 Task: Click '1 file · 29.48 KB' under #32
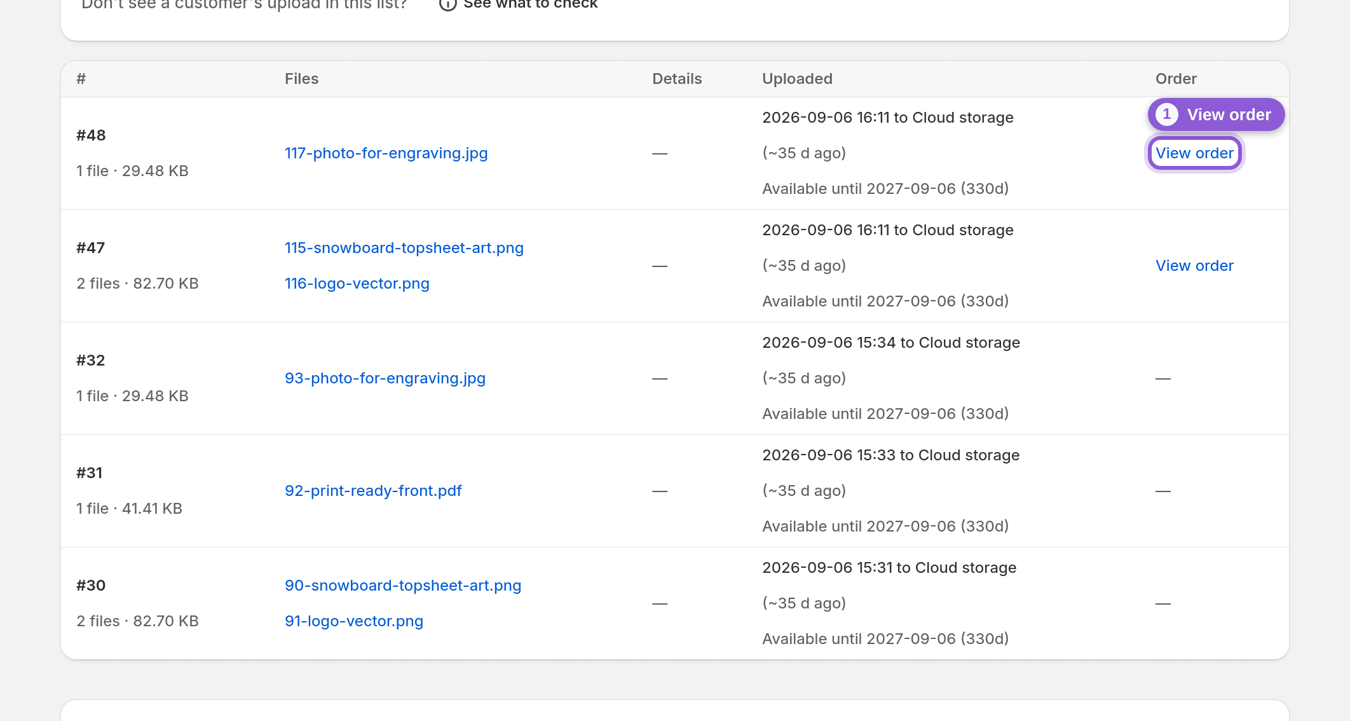pyautogui.click(x=132, y=396)
